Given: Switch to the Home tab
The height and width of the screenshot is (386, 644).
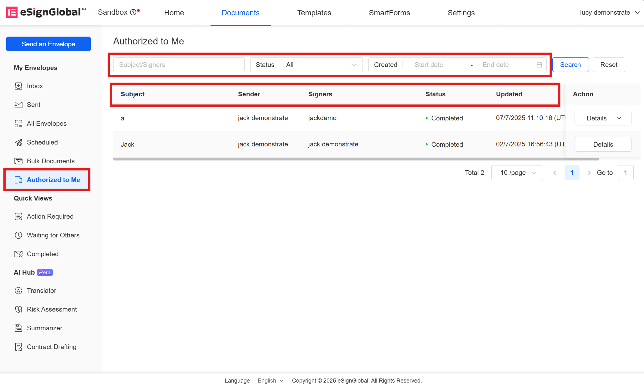Looking at the screenshot, I should (174, 13).
